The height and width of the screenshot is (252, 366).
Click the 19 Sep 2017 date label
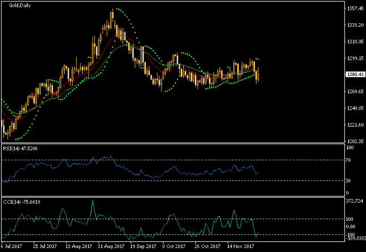tap(143, 246)
